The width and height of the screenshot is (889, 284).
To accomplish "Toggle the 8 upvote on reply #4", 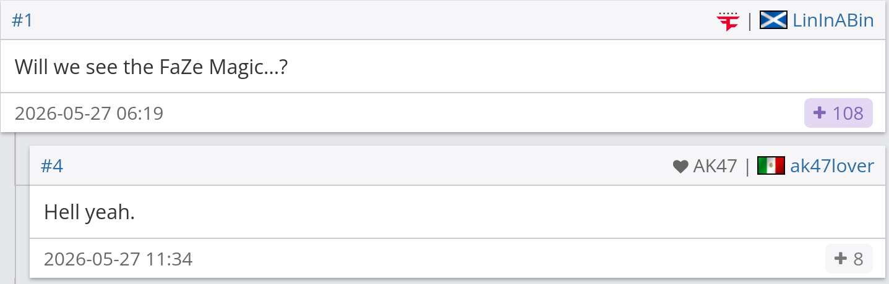I will (x=849, y=259).
